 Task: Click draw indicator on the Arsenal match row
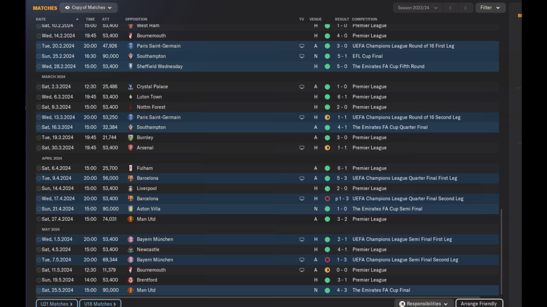pos(327,148)
